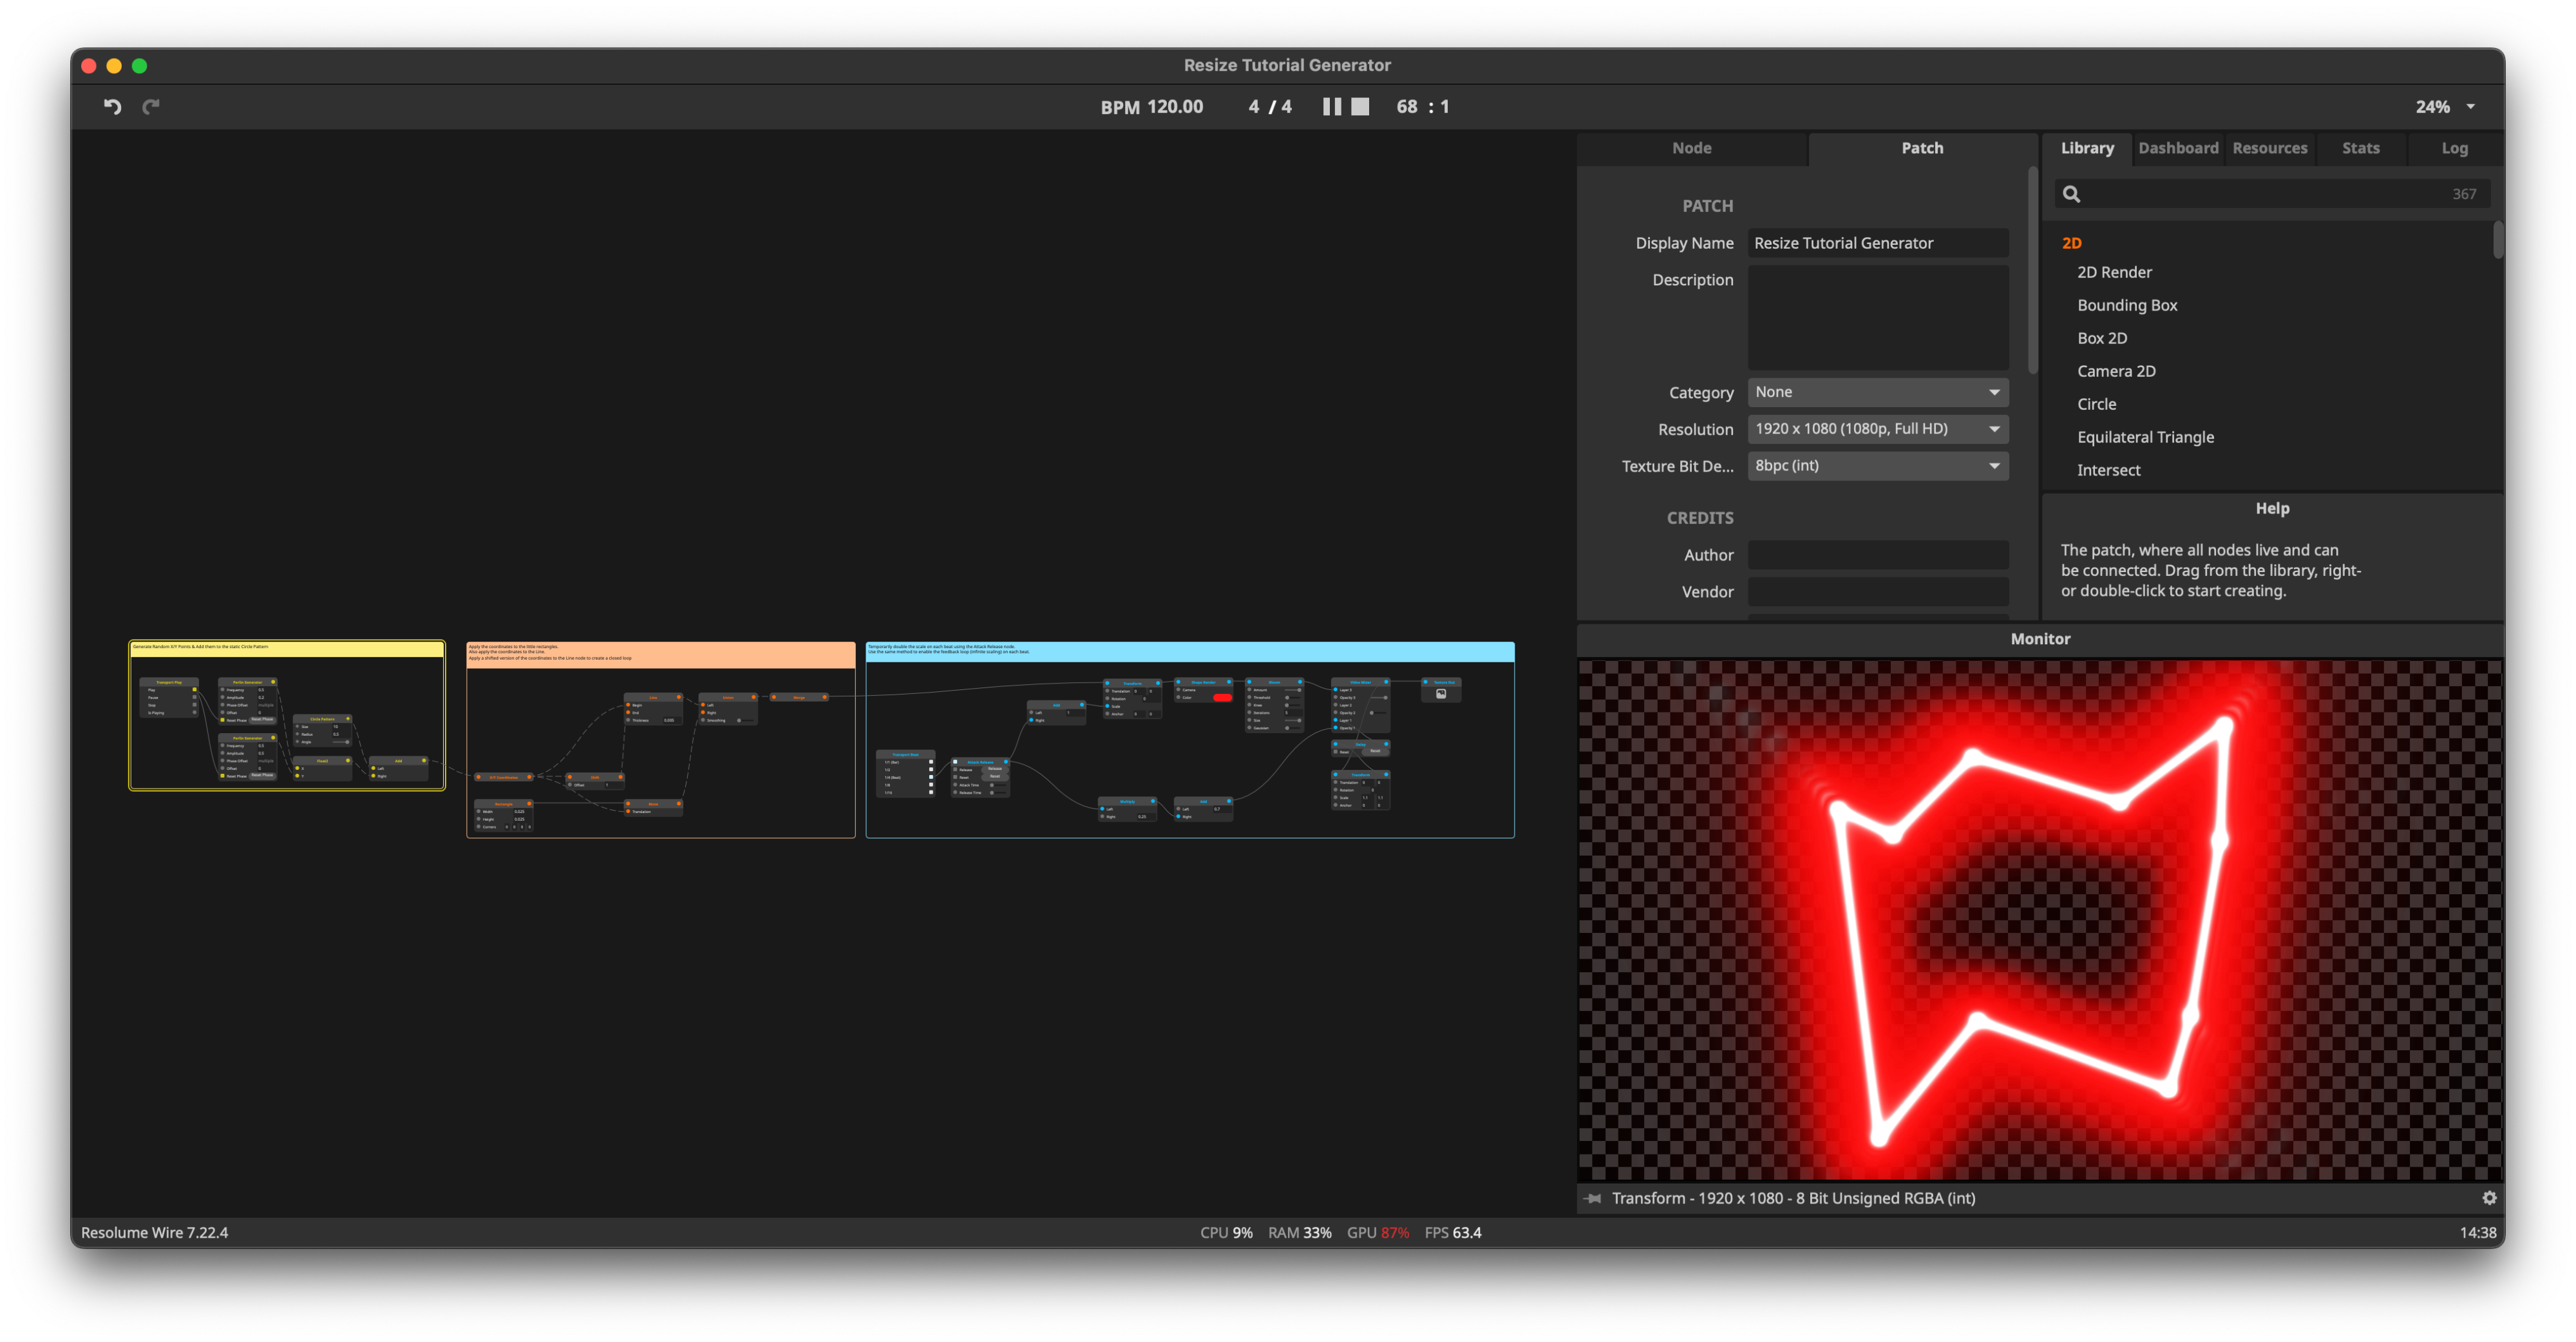Image resolution: width=2576 pixels, height=1342 pixels.
Task: Open Texture Bit Depth dropdown
Action: 1877,465
